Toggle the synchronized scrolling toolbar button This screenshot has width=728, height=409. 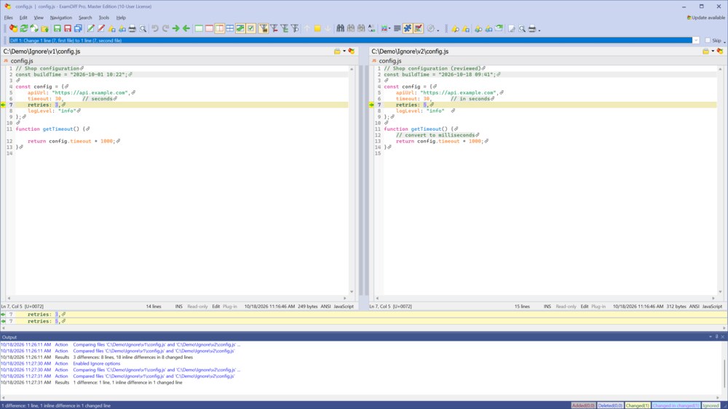240,29
